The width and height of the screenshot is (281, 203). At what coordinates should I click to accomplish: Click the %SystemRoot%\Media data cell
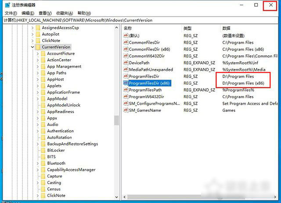[244, 70]
